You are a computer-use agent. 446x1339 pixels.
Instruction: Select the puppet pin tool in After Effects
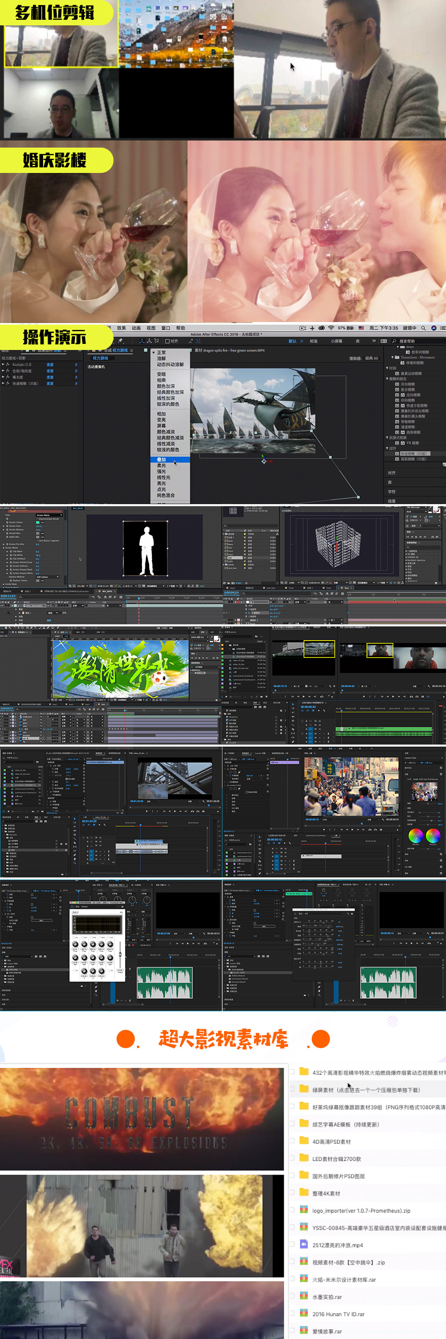[121, 341]
